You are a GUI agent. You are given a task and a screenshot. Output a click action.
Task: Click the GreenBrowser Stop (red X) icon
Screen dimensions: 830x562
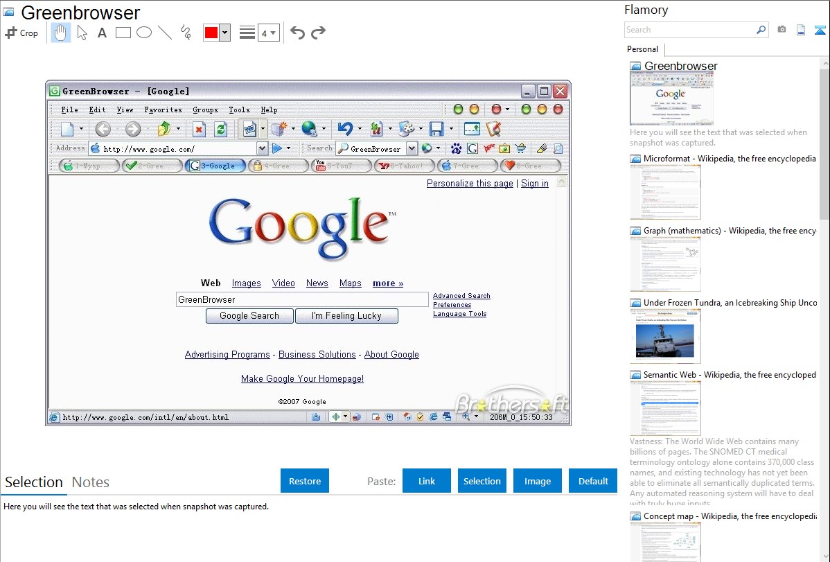pos(199,129)
